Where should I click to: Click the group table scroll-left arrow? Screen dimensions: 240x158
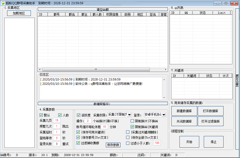pyautogui.click(x=40, y=70)
